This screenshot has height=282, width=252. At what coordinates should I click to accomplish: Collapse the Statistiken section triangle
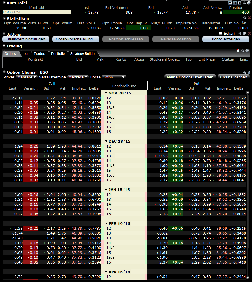tap(4, 18)
